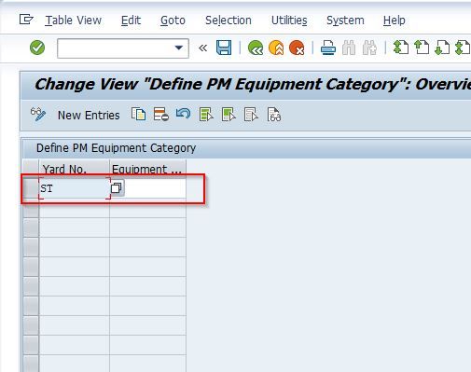The image size is (471, 372).
Task: Toggle Display/Change with glasses-pencil icon
Action: pyautogui.click(x=38, y=115)
